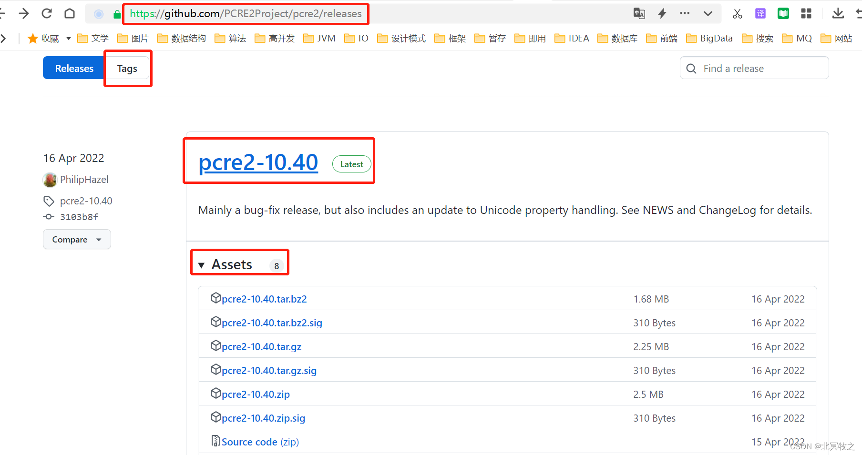The width and height of the screenshot is (862, 455).
Task: Open the IO bookmark folder
Action: coord(356,38)
